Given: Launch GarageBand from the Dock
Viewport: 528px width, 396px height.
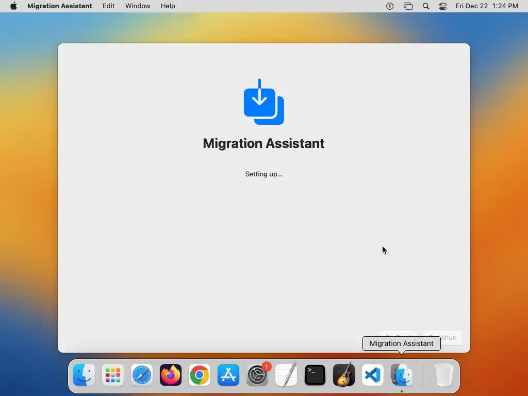Looking at the screenshot, I should pos(344,375).
